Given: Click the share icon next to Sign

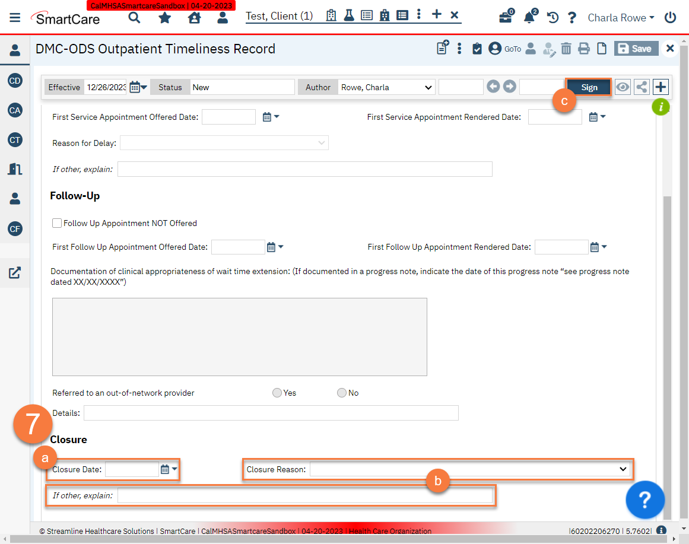Looking at the screenshot, I should tap(642, 87).
